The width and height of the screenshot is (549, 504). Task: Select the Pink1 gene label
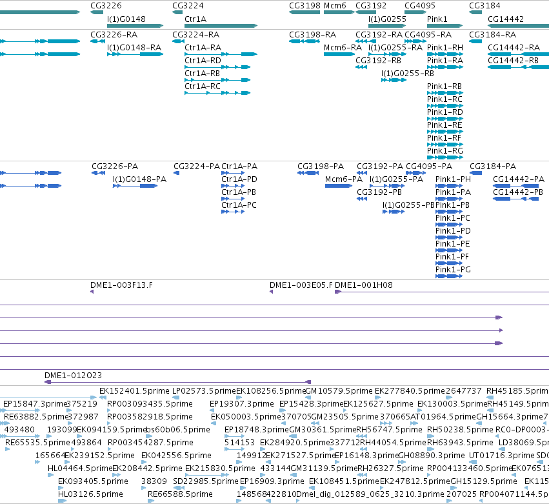click(437, 19)
